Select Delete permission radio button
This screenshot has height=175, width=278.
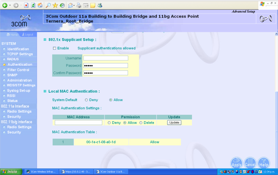[x=141, y=123]
